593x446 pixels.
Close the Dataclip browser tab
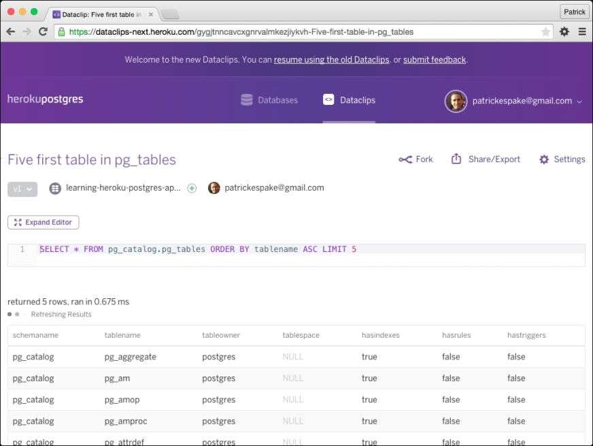click(150, 14)
